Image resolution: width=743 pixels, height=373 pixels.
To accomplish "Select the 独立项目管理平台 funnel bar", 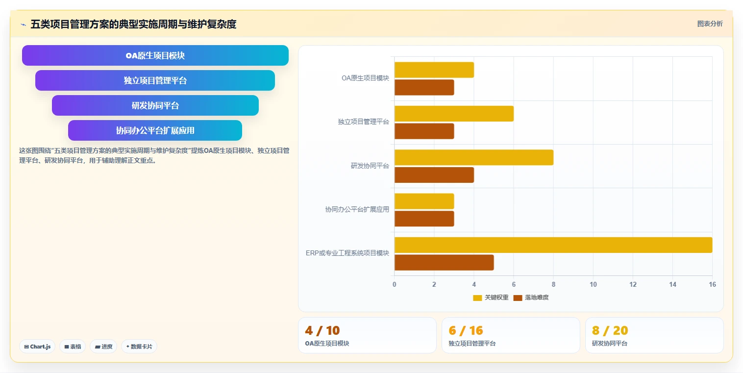I will (155, 80).
